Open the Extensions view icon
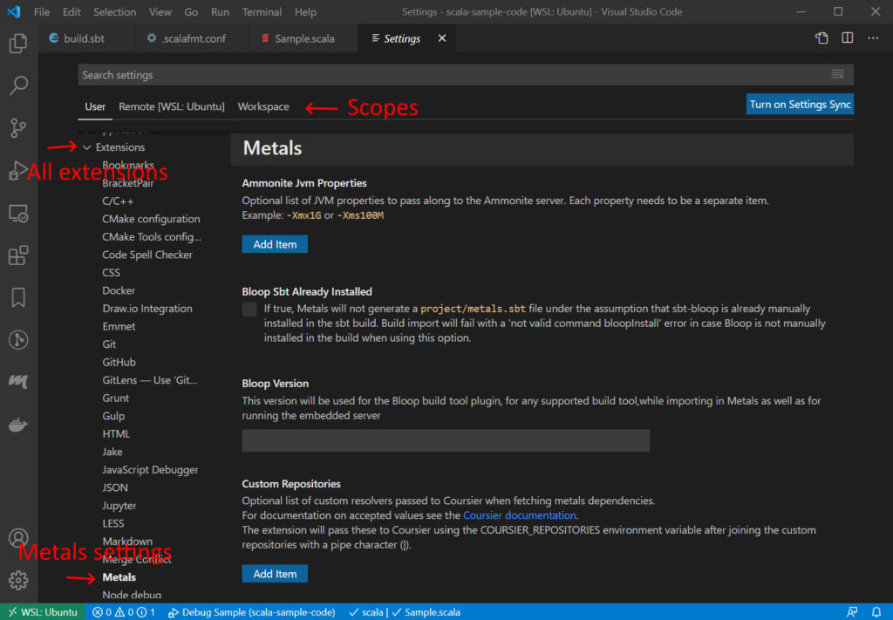 point(18,255)
